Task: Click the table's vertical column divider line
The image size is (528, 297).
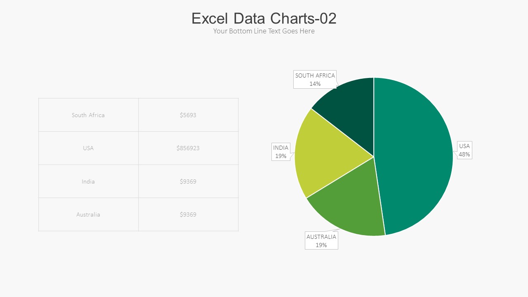Action: click(x=139, y=165)
